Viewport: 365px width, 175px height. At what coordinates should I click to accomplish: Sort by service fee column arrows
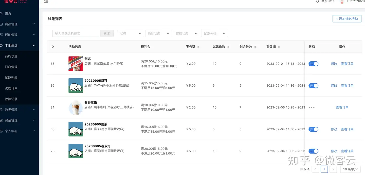[198, 47]
